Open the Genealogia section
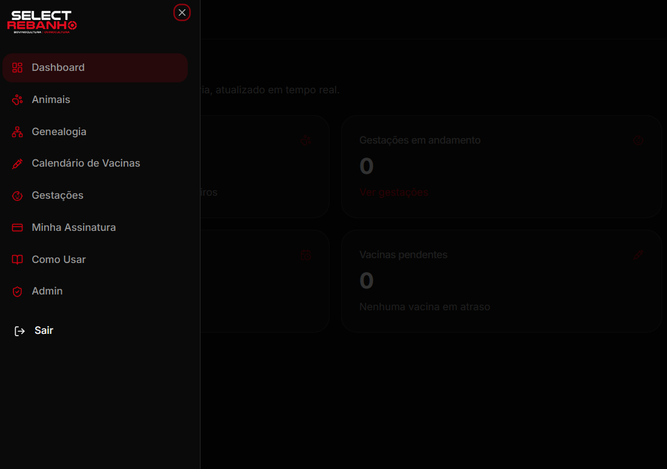This screenshot has width=667, height=469. [95, 132]
